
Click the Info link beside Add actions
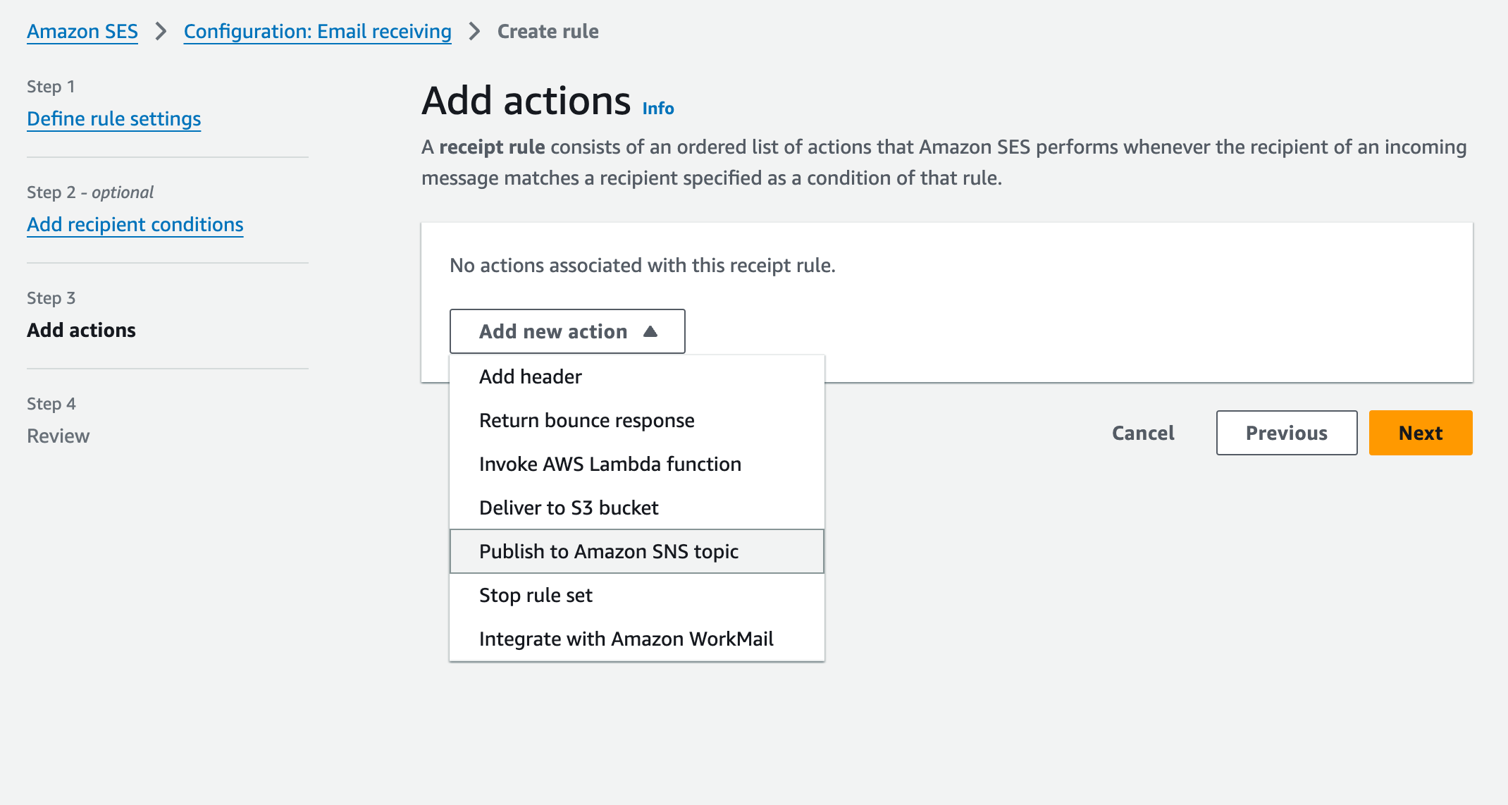[x=657, y=107]
